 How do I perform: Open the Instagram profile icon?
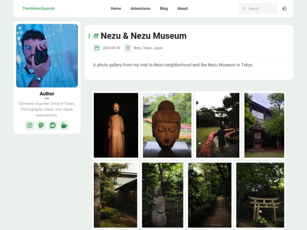point(30,125)
